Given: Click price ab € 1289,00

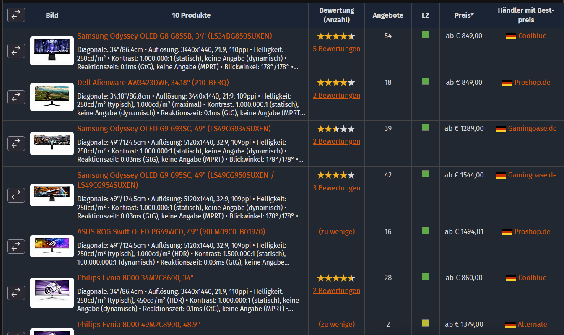Looking at the screenshot, I should point(464,128).
